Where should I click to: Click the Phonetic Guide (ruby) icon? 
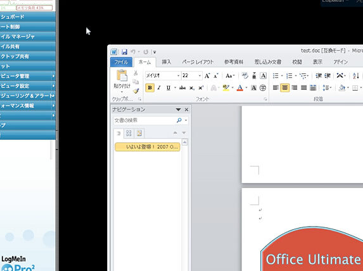coord(254,75)
